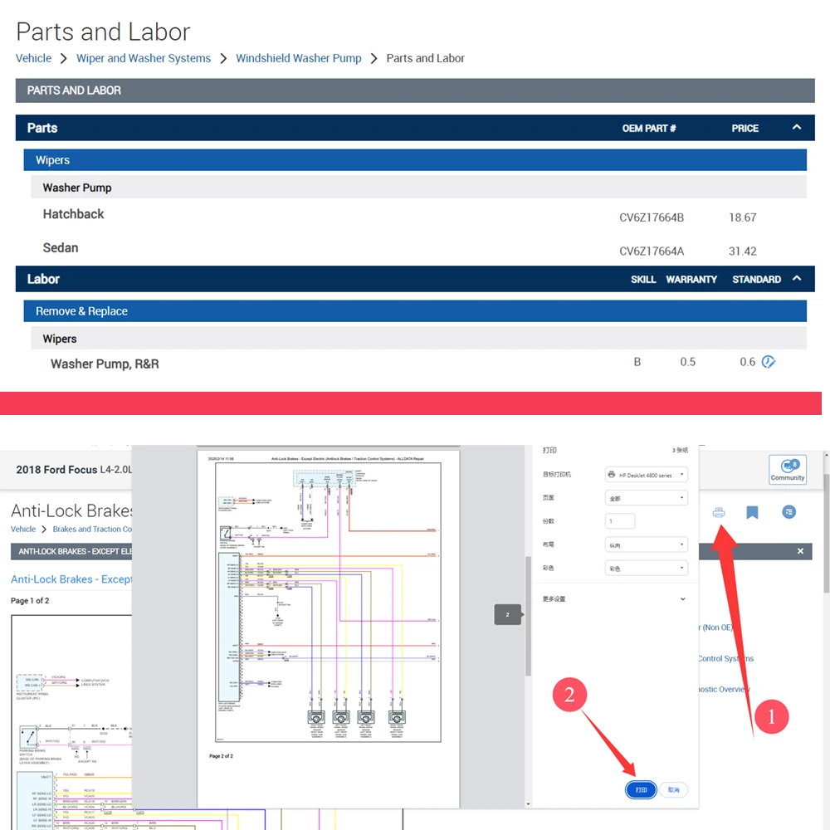
Task: Click part number CV6Z17664A
Action: pos(652,251)
